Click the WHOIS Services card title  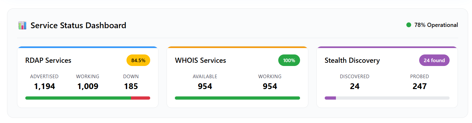pyautogui.click(x=200, y=60)
